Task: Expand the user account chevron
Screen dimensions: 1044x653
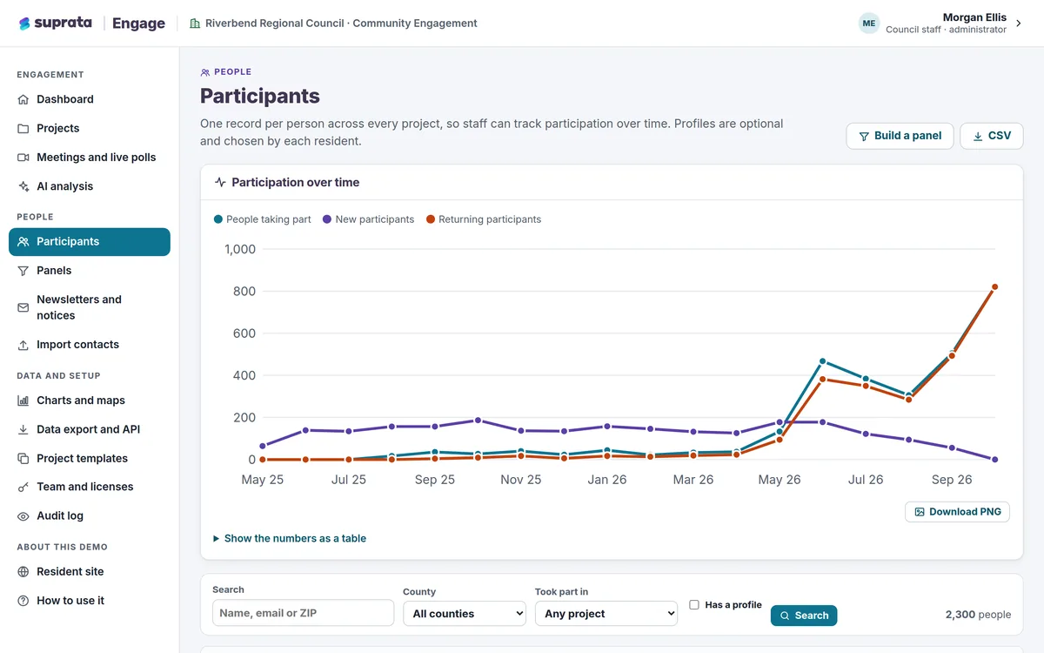Action: pyautogui.click(x=1019, y=24)
